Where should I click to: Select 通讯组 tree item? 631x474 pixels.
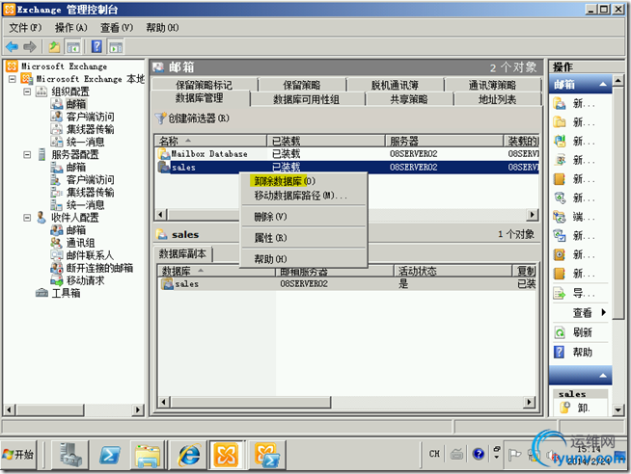click(80, 243)
